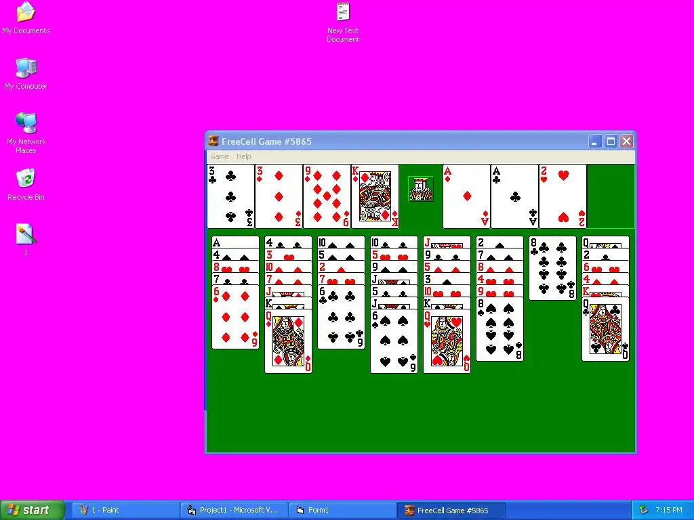Select the Queen of clubs column card

[x=605, y=329]
